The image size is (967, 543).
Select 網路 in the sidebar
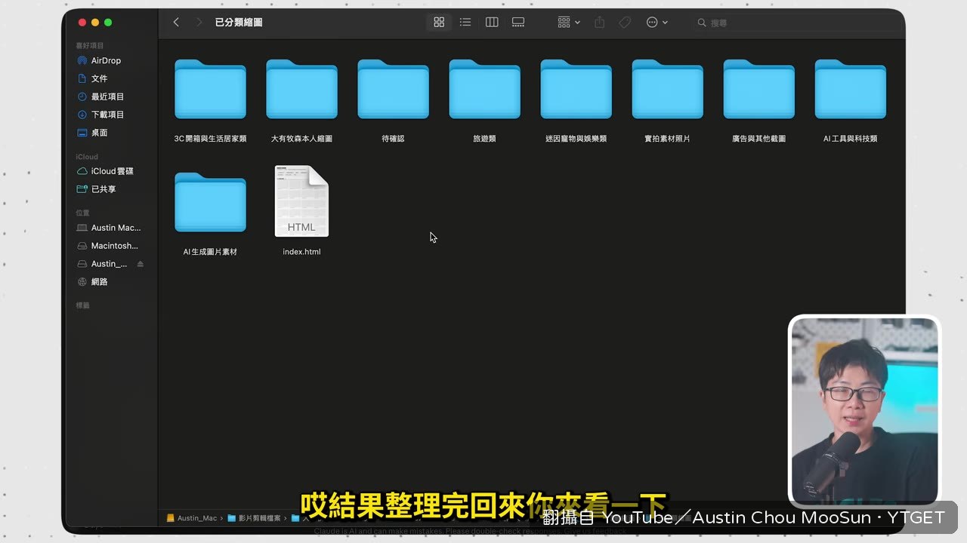click(99, 282)
